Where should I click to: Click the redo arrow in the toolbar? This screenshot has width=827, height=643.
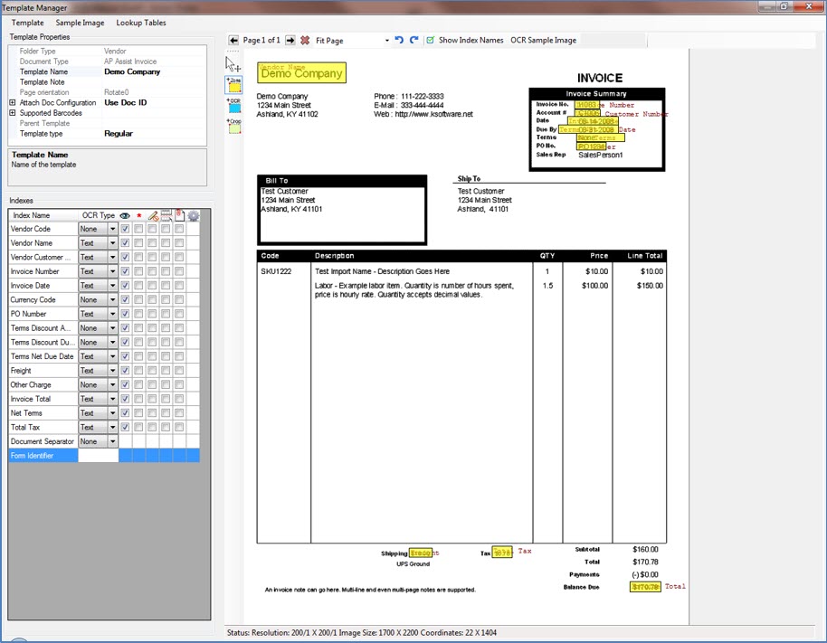tap(413, 41)
